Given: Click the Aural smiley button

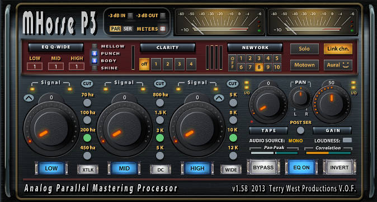Looking at the screenshot, I should pos(338,65).
